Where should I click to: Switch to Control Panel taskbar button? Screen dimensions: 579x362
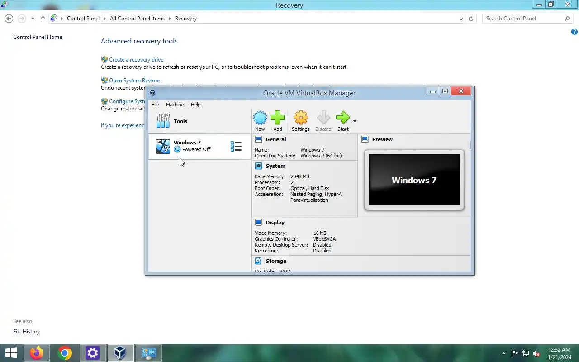click(x=149, y=353)
